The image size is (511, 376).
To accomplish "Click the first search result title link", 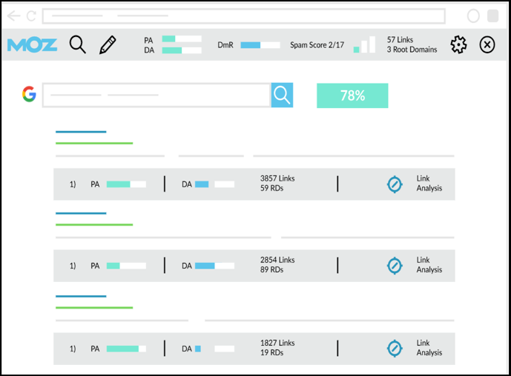I will (81, 132).
